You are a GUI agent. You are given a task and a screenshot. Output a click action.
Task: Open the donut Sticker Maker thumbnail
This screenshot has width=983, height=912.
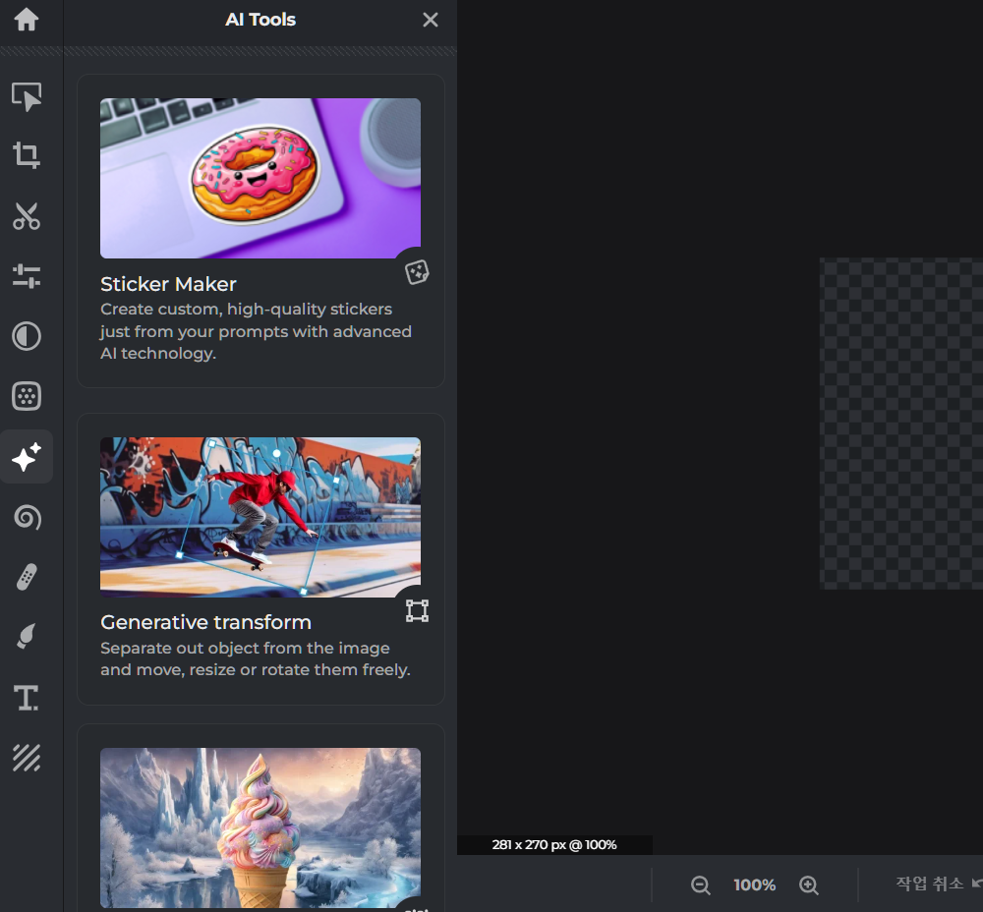pos(260,178)
